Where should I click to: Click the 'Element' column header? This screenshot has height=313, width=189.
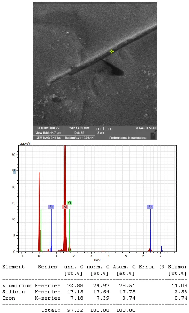pos(13,267)
